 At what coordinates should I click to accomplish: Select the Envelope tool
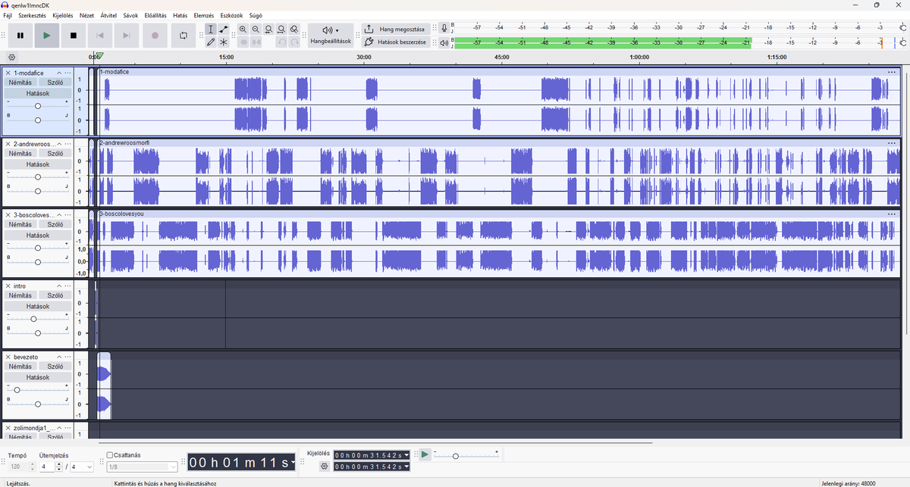(224, 29)
